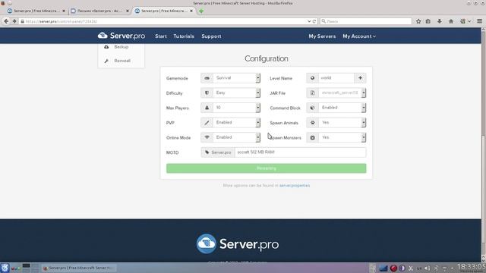Click the JAR File document icon

312,93
